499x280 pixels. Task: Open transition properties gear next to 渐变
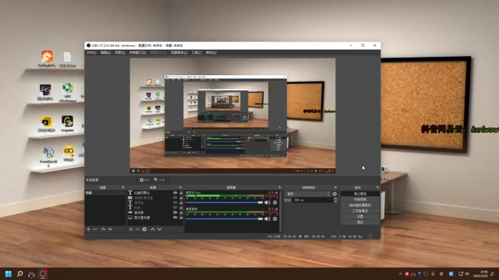point(335,194)
